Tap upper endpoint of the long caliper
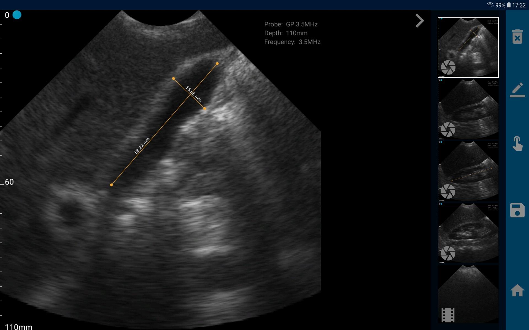This screenshot has width=529, height=330. [217, 64]
